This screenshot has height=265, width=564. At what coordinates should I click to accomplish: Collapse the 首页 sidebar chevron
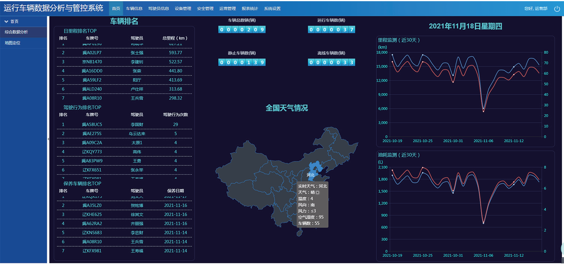tap(6, 21)
